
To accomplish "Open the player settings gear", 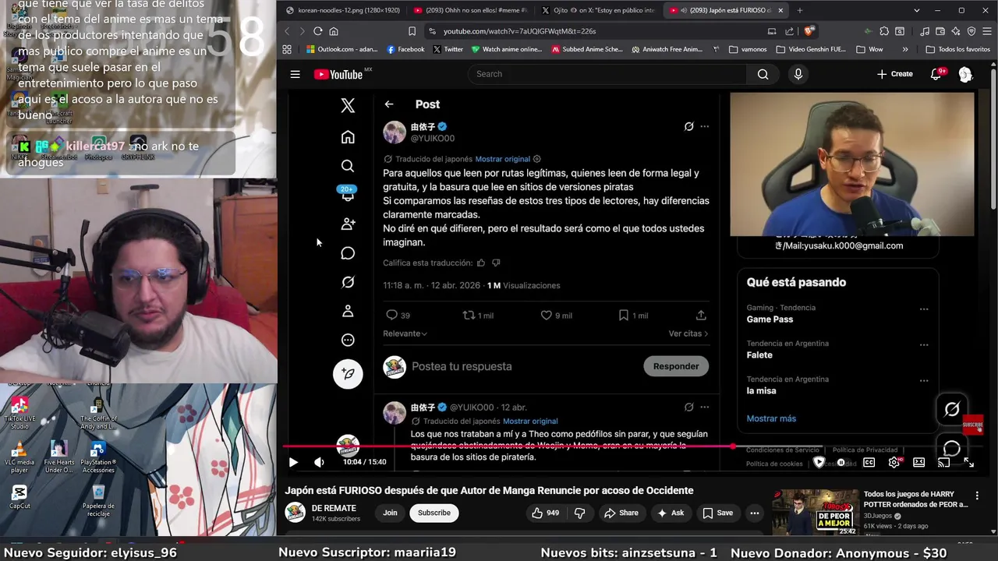I will [x=894, y=462].
